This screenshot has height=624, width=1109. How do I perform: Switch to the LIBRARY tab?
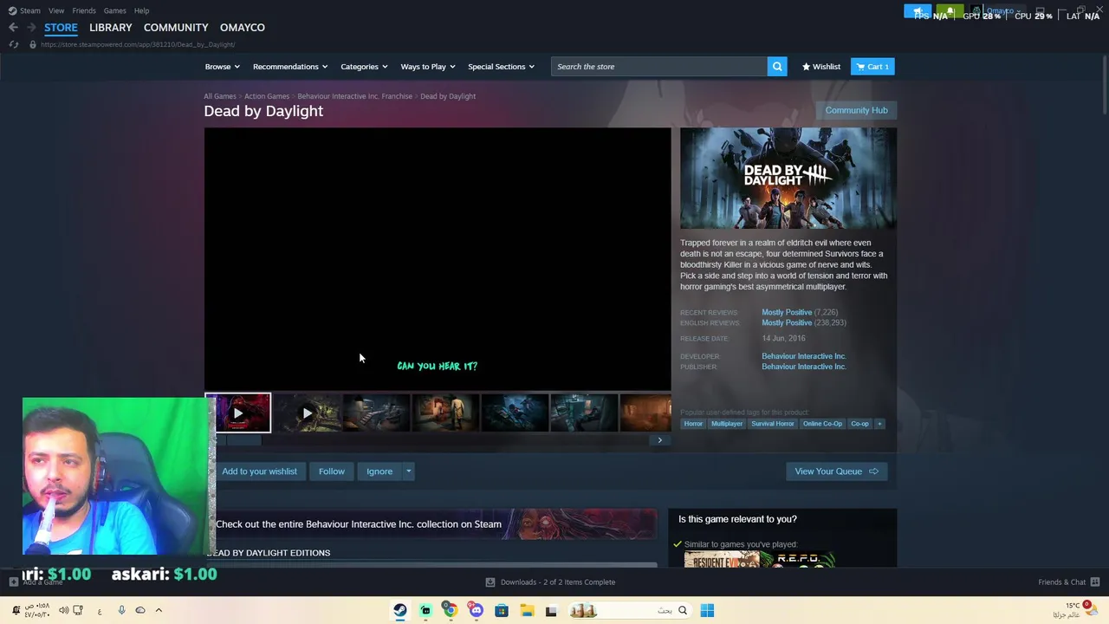coord(111,28)
